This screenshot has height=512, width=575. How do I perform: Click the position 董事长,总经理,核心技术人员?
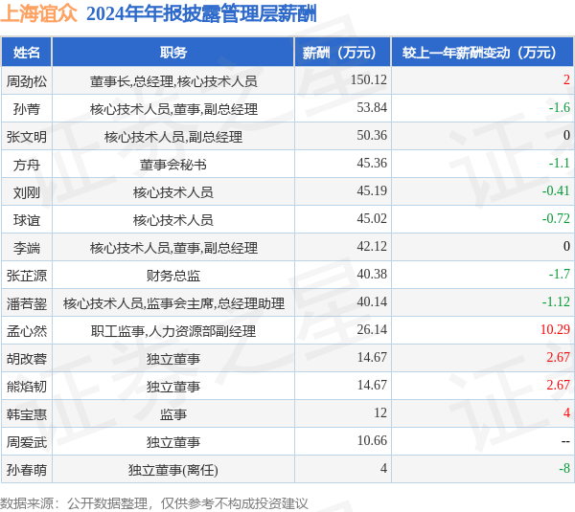tap(173, 81)
